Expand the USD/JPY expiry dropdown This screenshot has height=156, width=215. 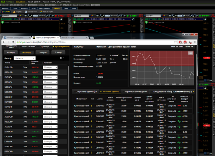coord(50,87)
